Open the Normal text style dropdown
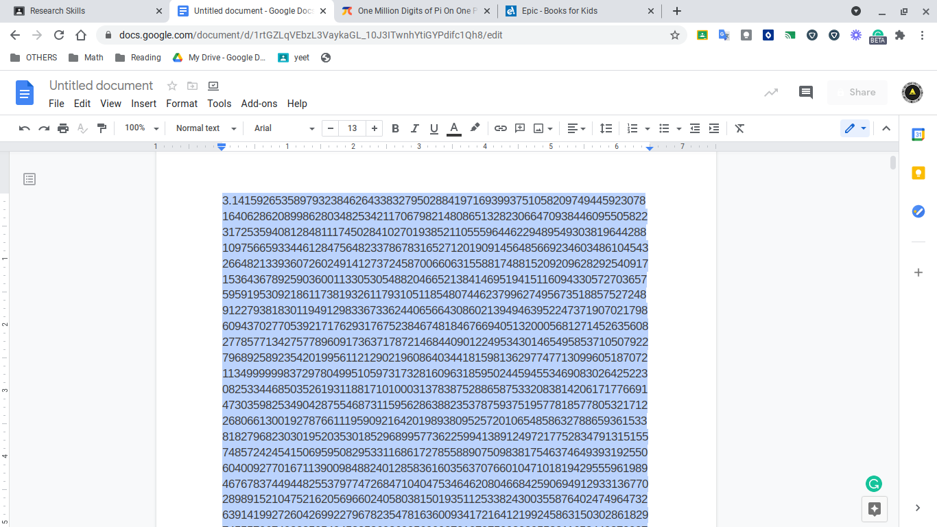This screenshot has height=527, width=937. coord(204,128)
